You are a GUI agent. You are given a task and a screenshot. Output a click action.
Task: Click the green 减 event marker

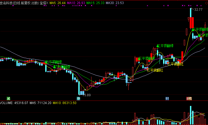click(9, 98)
